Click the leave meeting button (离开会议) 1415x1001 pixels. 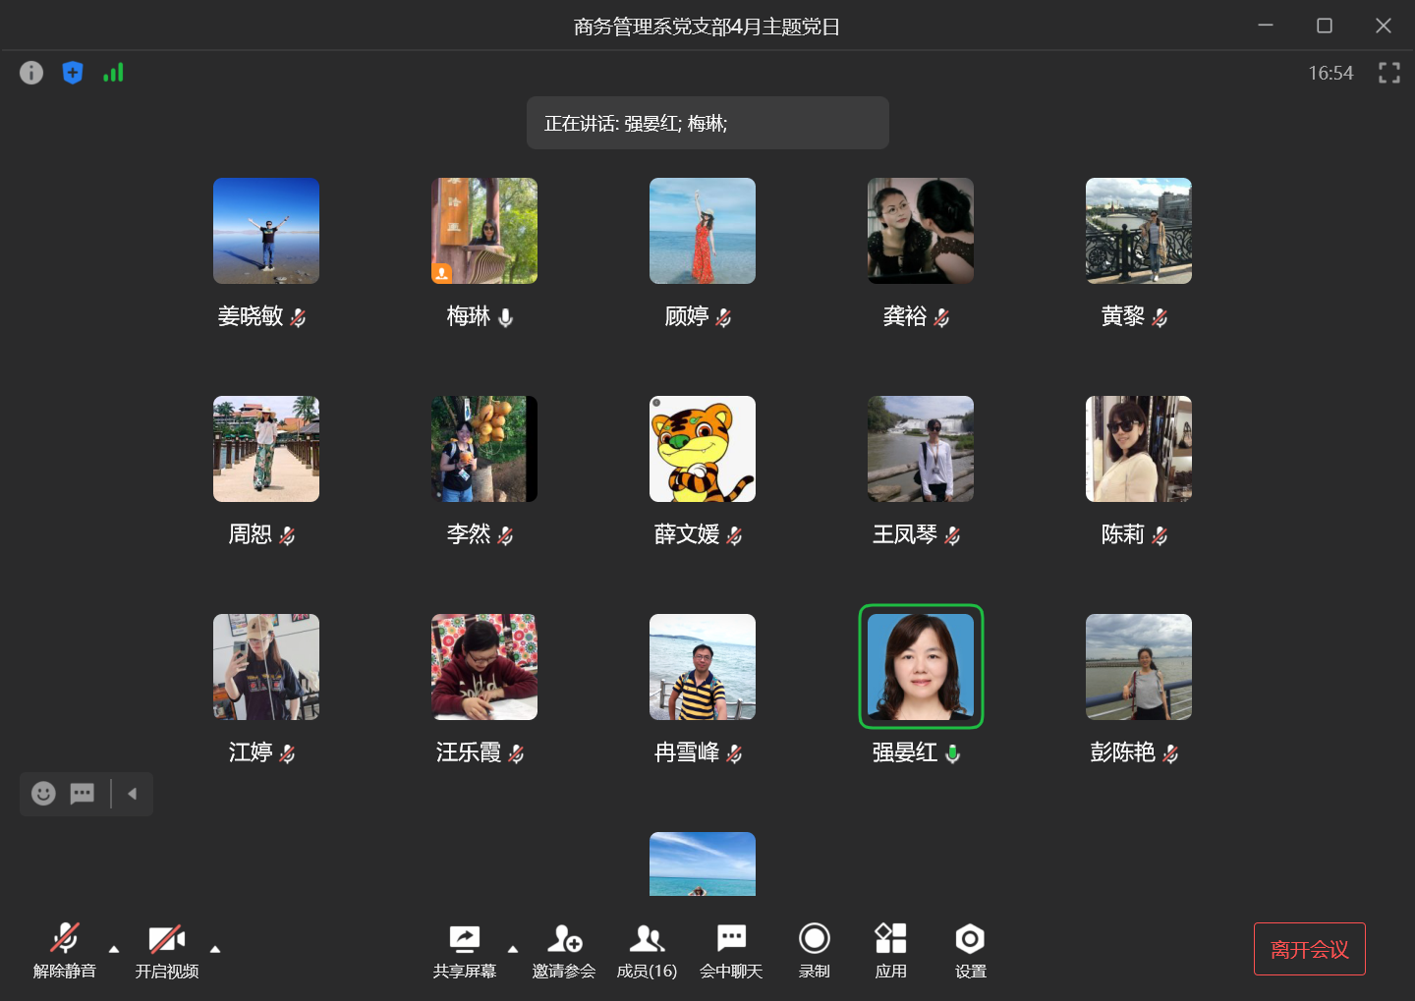click(x=1310, y=949)
